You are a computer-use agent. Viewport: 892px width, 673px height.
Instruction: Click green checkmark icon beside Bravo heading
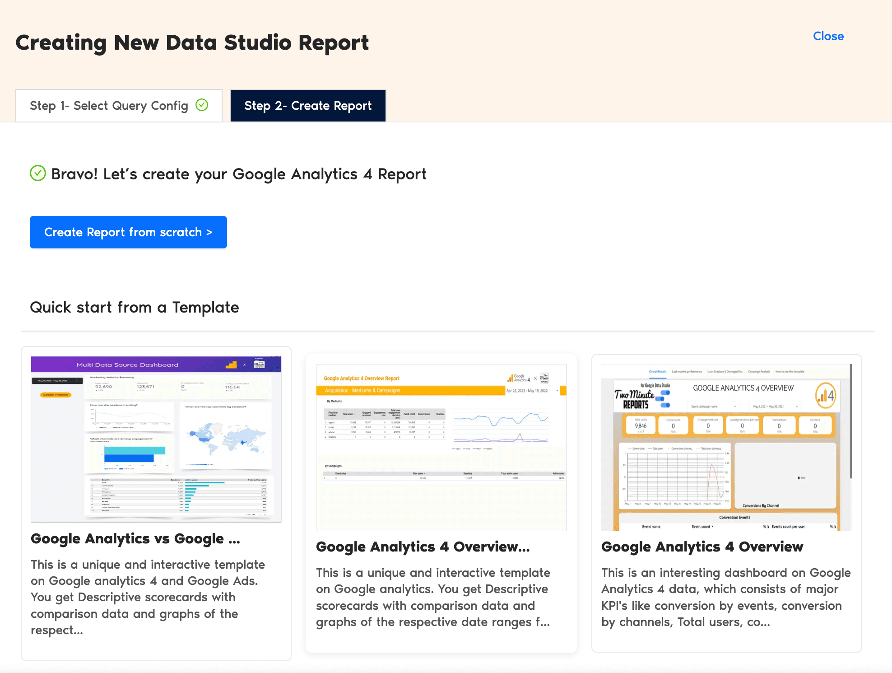[x=38, y=173]
